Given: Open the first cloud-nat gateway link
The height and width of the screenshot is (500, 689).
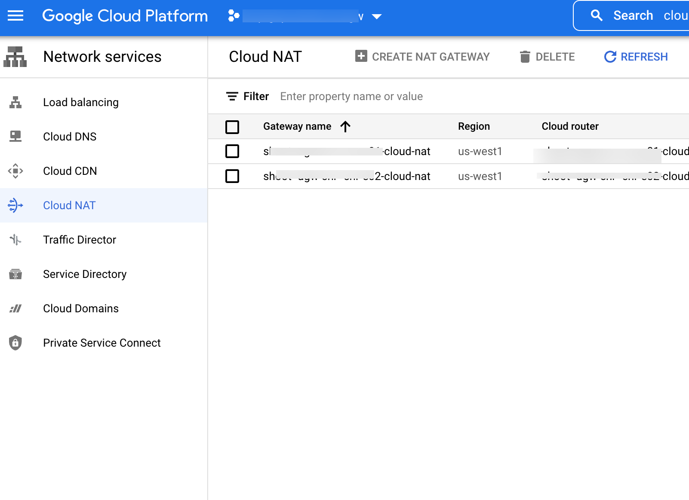Looking at the screenshot, I should click(x=347, y=151).
